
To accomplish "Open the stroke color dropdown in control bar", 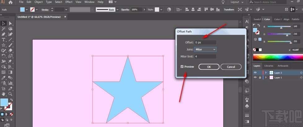I will [37, 10].
